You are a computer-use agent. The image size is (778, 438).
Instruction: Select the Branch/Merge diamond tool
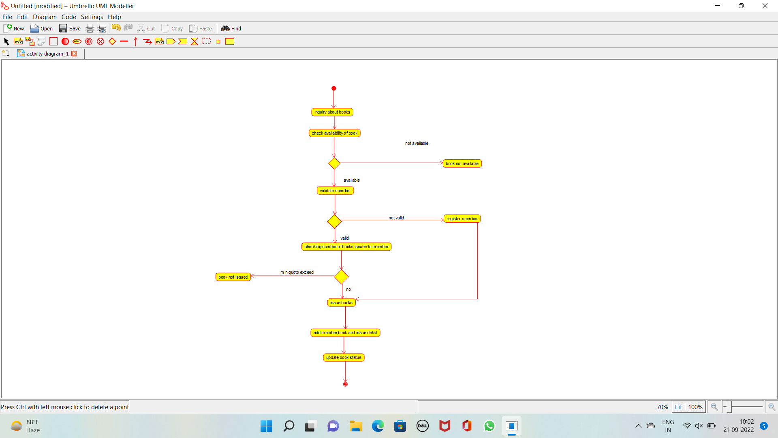tap(112, 41)
